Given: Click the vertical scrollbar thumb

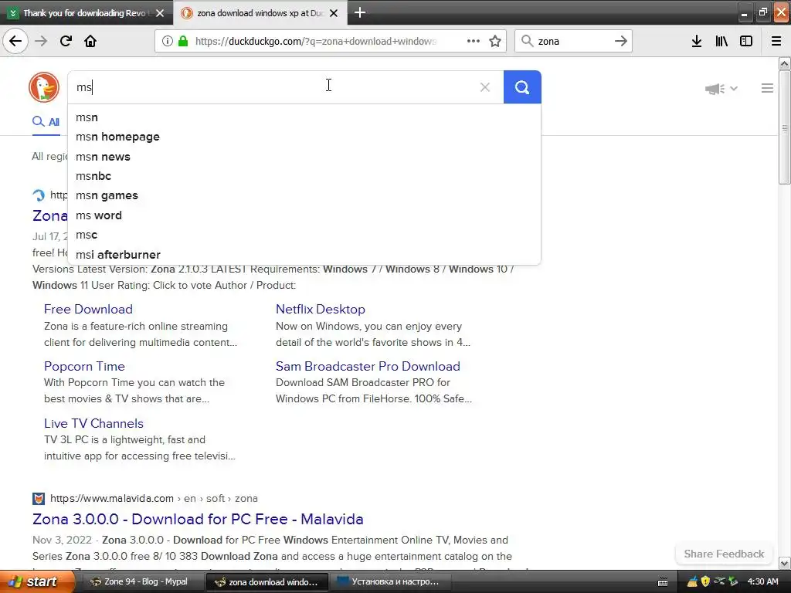Looking at the screenshot, I should [x=785, y=127].
